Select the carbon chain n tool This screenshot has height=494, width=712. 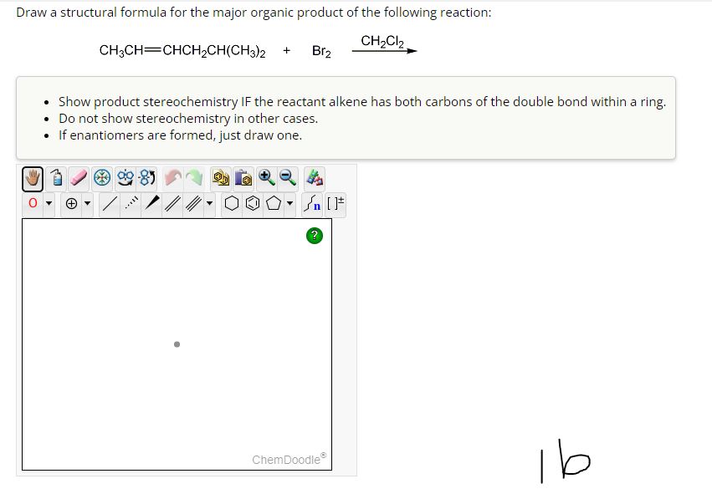click(312, 204)
